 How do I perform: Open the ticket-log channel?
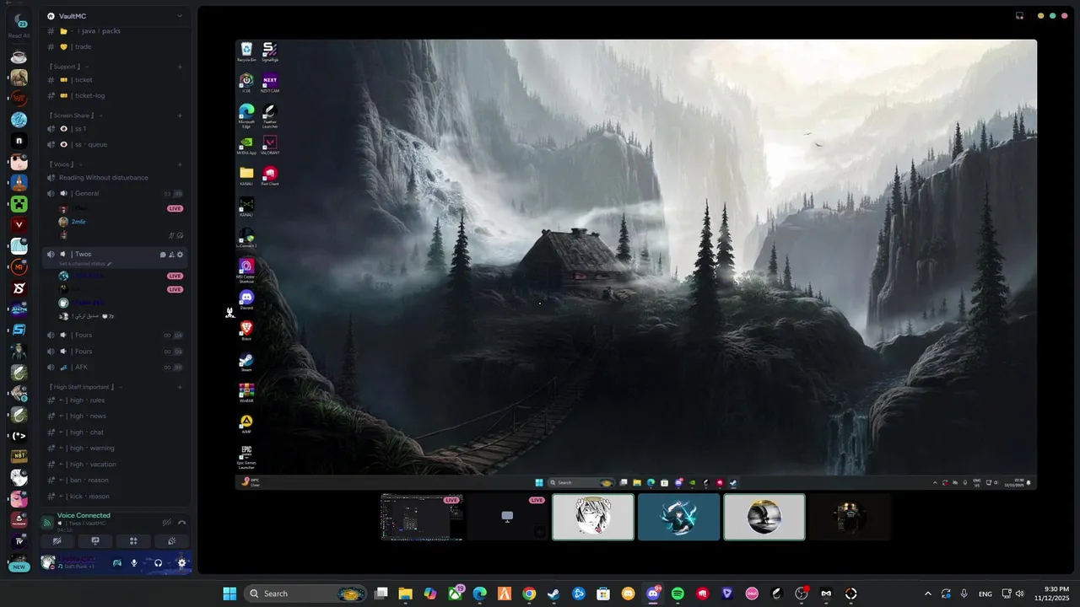(116, 96)
